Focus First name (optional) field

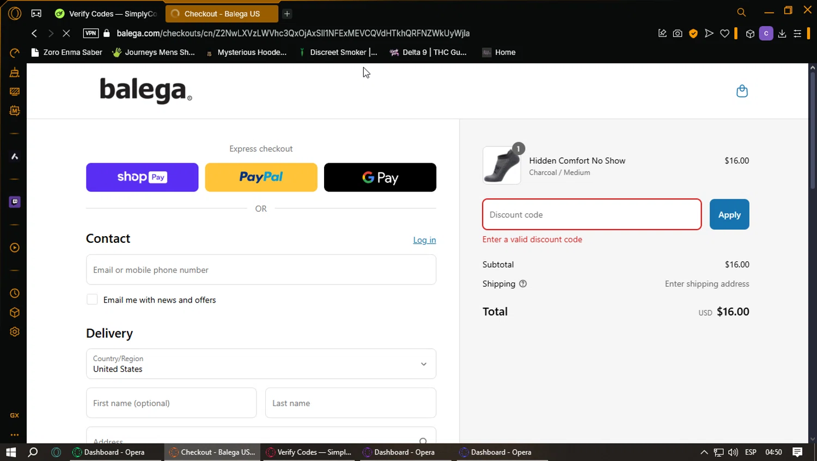tap(171, 403)
